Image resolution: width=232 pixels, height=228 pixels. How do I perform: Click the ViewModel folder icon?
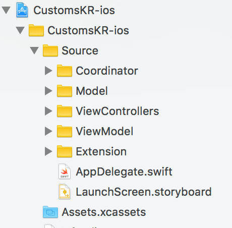click(x=65, y=131)
